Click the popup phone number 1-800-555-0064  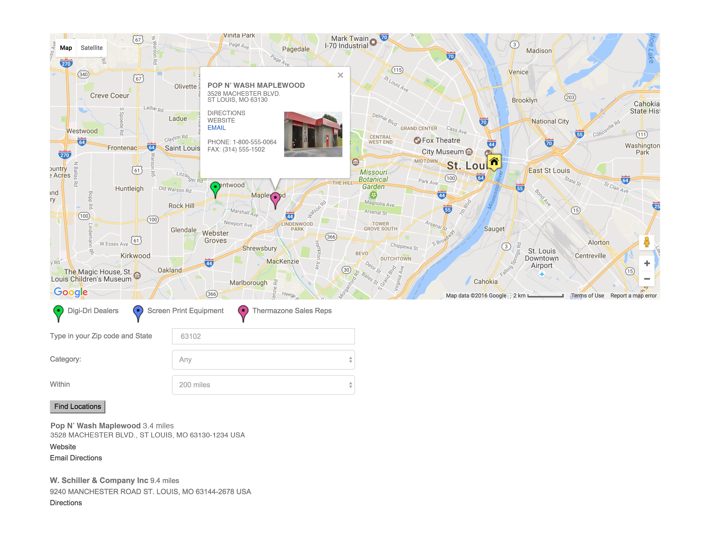tap(255, 142)
